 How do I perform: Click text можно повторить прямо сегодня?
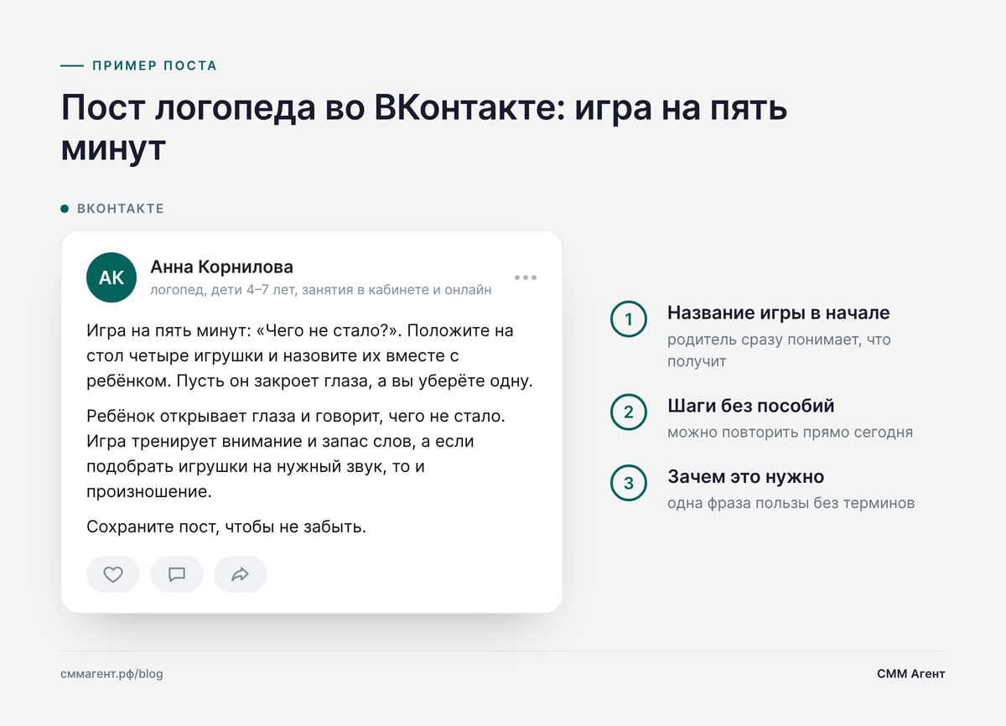[790, 433]
